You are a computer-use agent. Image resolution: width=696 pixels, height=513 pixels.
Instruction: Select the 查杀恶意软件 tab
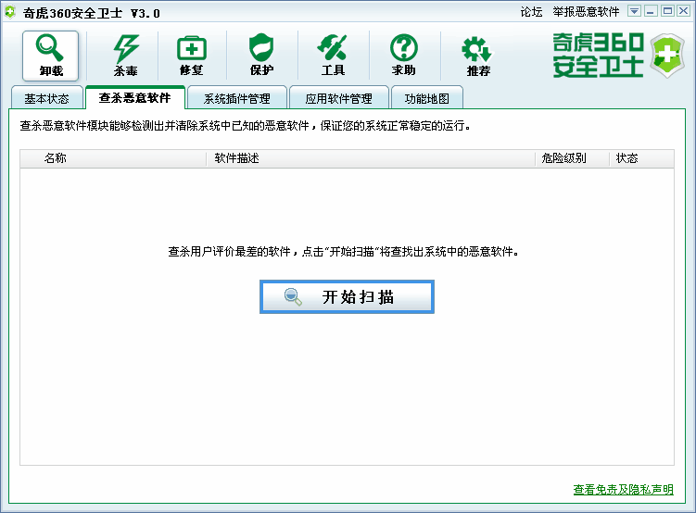(x=135, y=97)
